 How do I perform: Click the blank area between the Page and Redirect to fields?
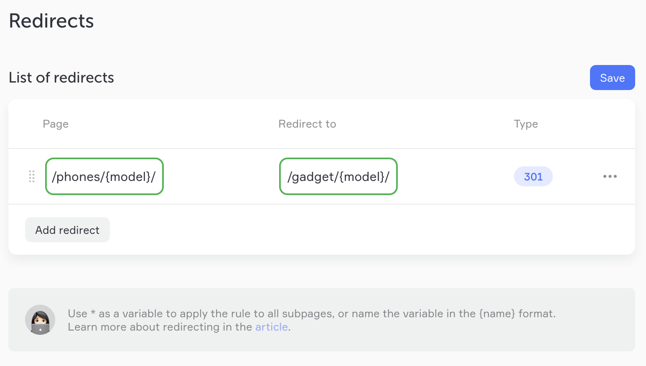(x=221, y=176)
